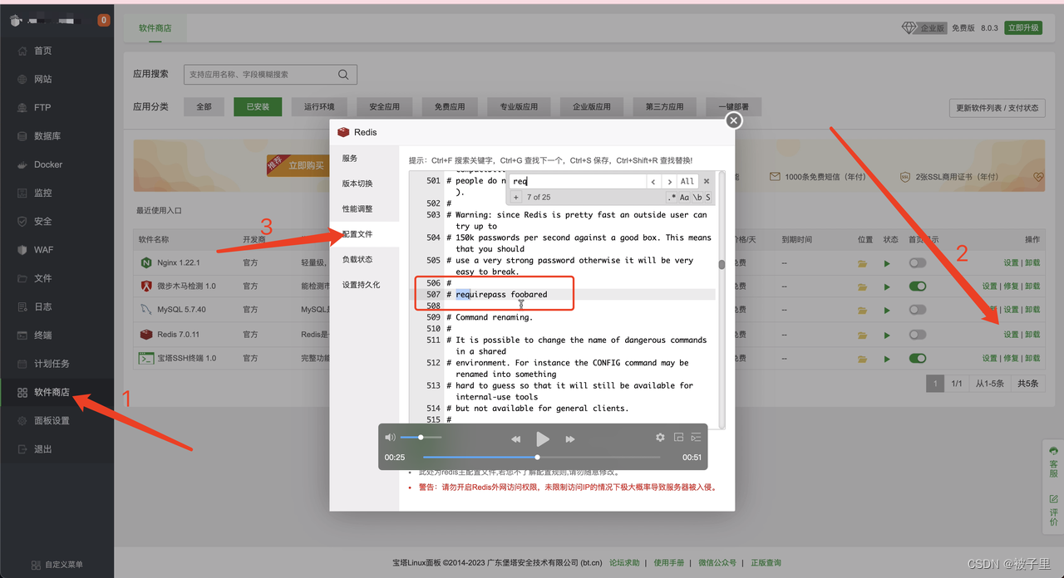The image size is (1064, 578).
Task: Click 更新软件列表 / 支付状态 button
Action: 997,108
